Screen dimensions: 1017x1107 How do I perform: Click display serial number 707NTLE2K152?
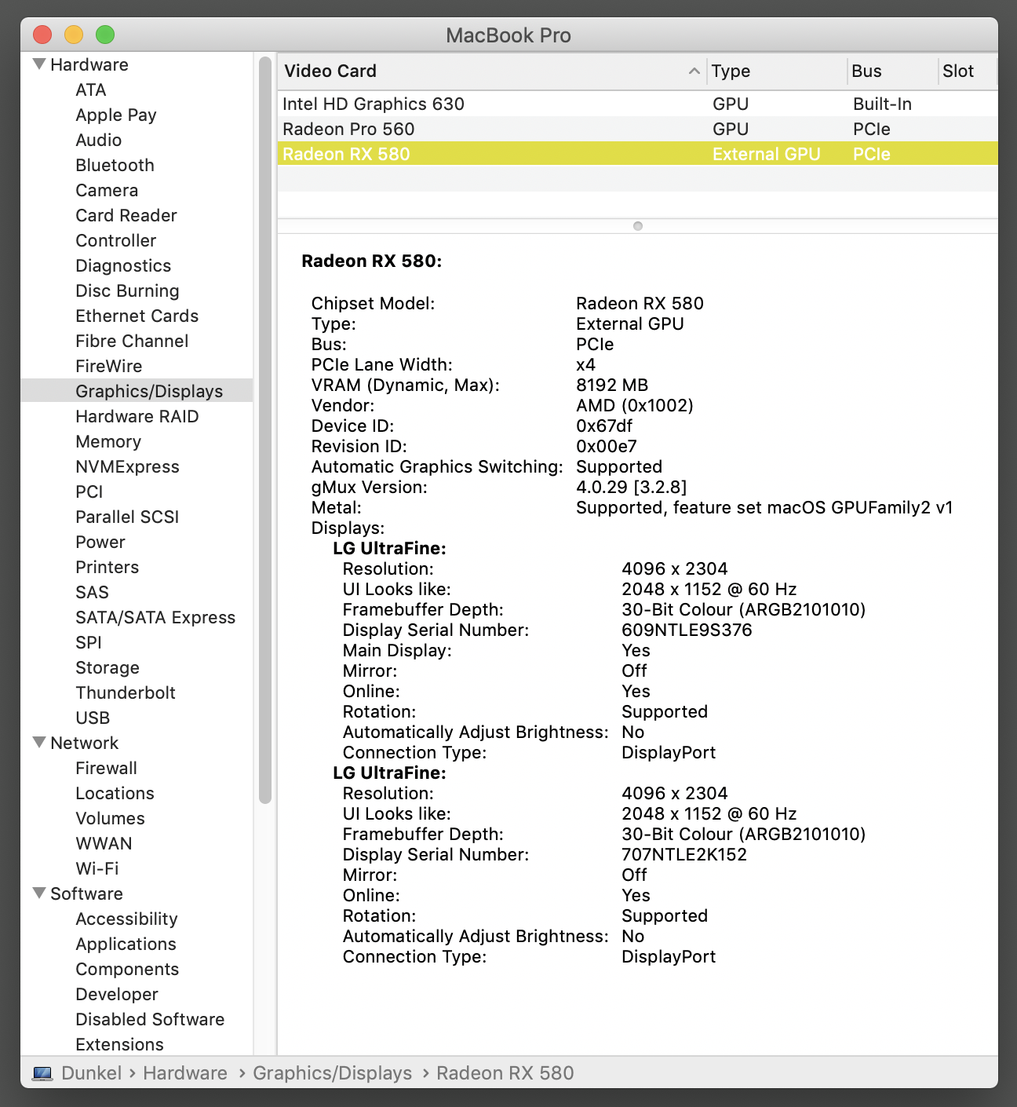[x=684, y=854]
